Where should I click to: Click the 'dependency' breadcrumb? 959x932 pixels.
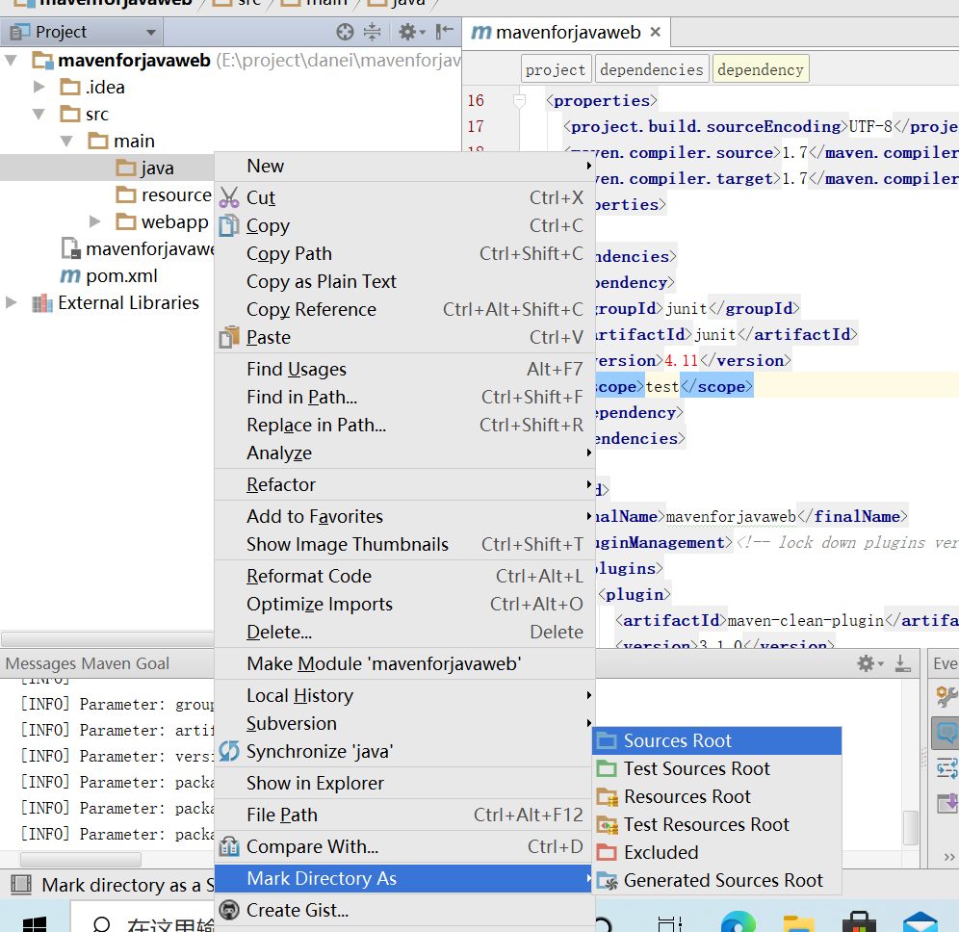tap(761, 69)
